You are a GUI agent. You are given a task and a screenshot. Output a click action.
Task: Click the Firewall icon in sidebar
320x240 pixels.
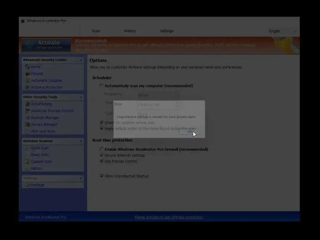click(x=27, y=74)
